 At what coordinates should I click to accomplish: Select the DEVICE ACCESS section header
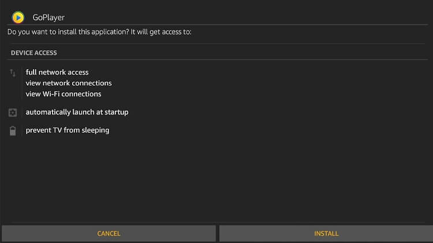(33, 53)
